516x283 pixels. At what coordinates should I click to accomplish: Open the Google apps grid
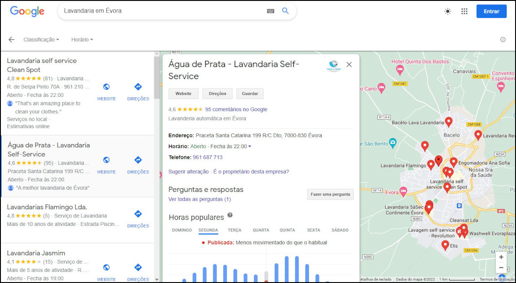[x=464, y=11]
